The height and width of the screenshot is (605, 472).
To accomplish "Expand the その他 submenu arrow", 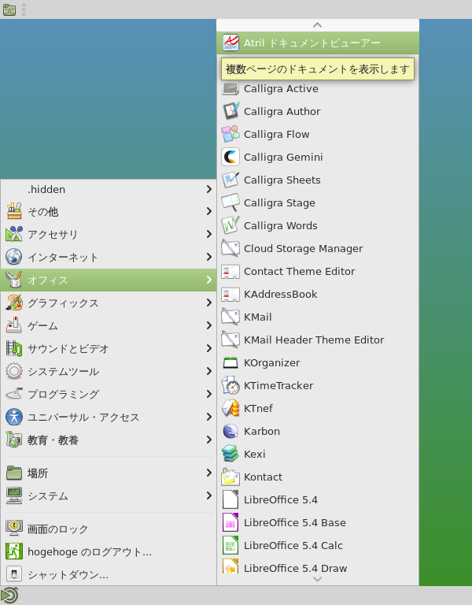I will pyautogui.click(x=208, y=211).
